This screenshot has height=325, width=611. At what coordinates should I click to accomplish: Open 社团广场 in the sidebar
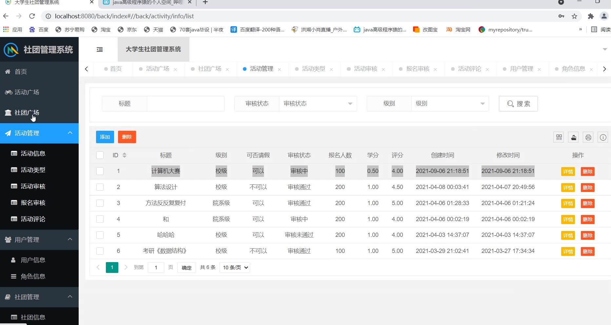tap(39, 113)
